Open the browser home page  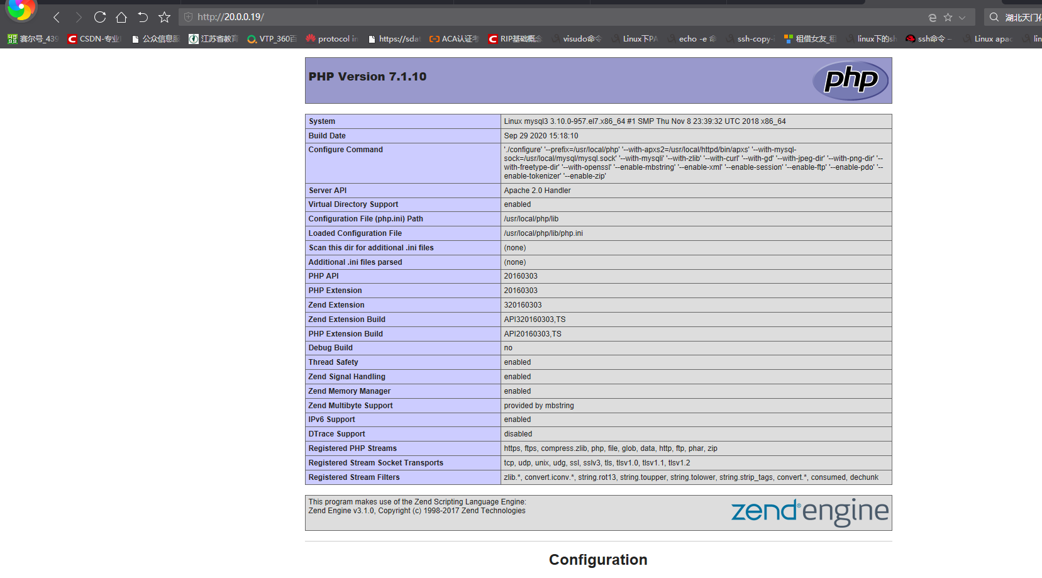pos(121,17)
